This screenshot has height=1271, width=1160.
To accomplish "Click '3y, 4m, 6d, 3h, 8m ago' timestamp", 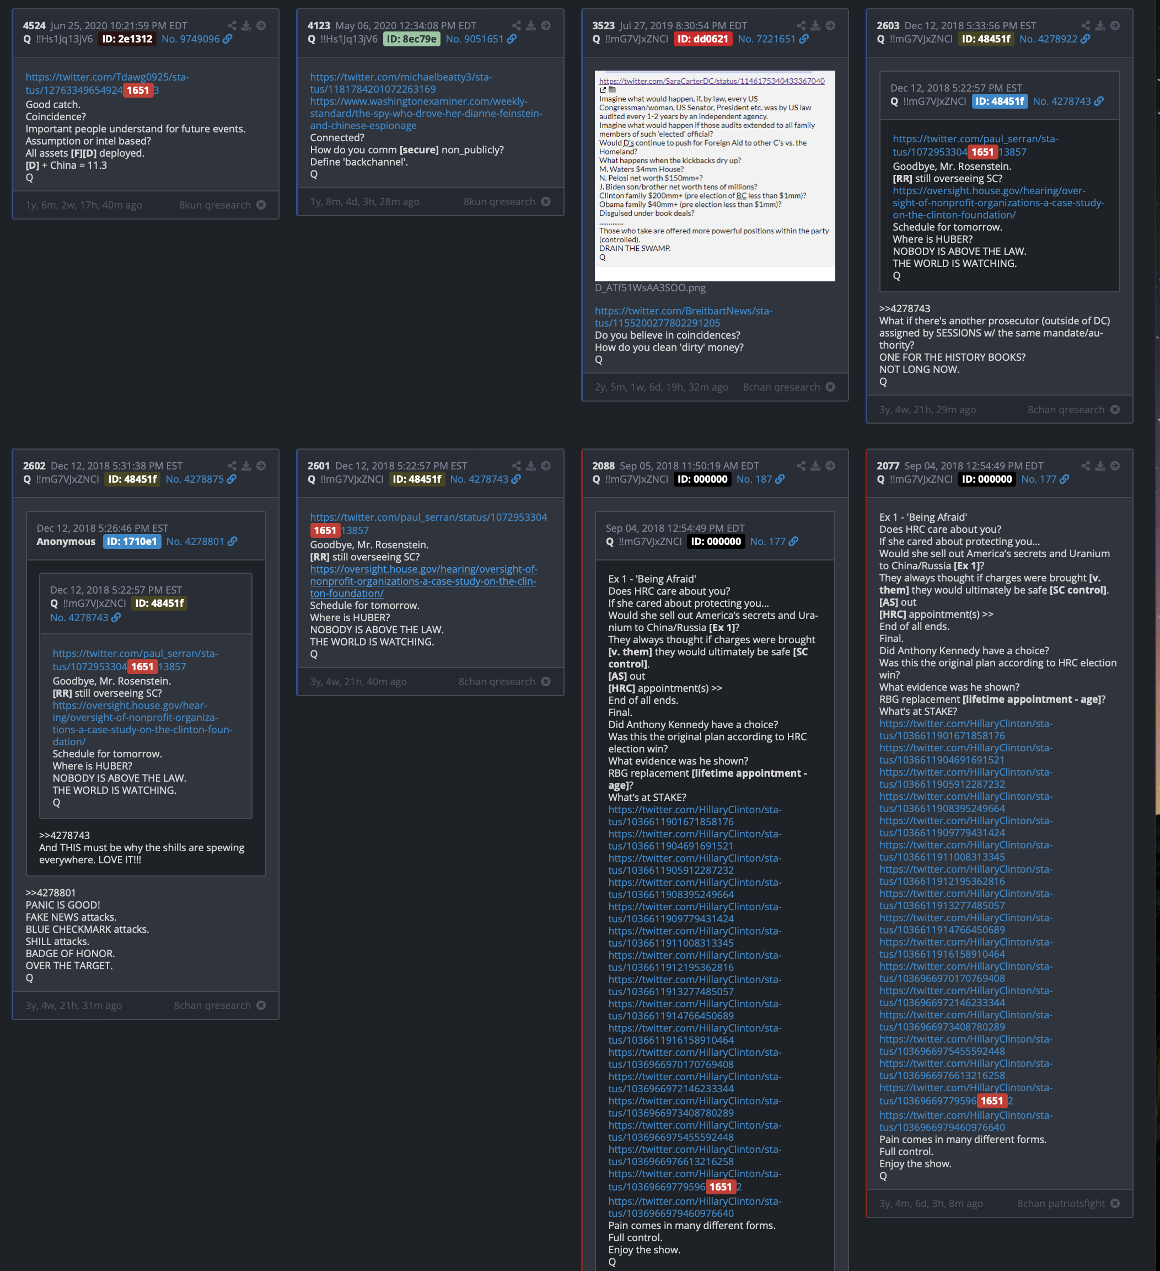I will point(931,1204).
